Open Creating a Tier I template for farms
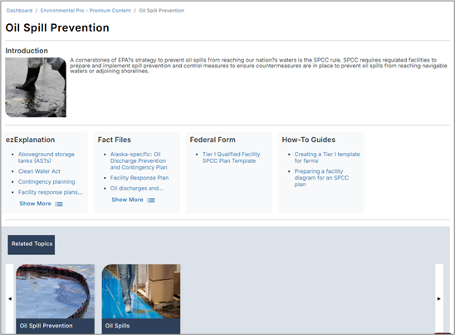The image size is (455, 335). coord(327,157)
